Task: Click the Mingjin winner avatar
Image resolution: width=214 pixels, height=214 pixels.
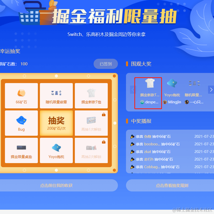Action: 165,102
